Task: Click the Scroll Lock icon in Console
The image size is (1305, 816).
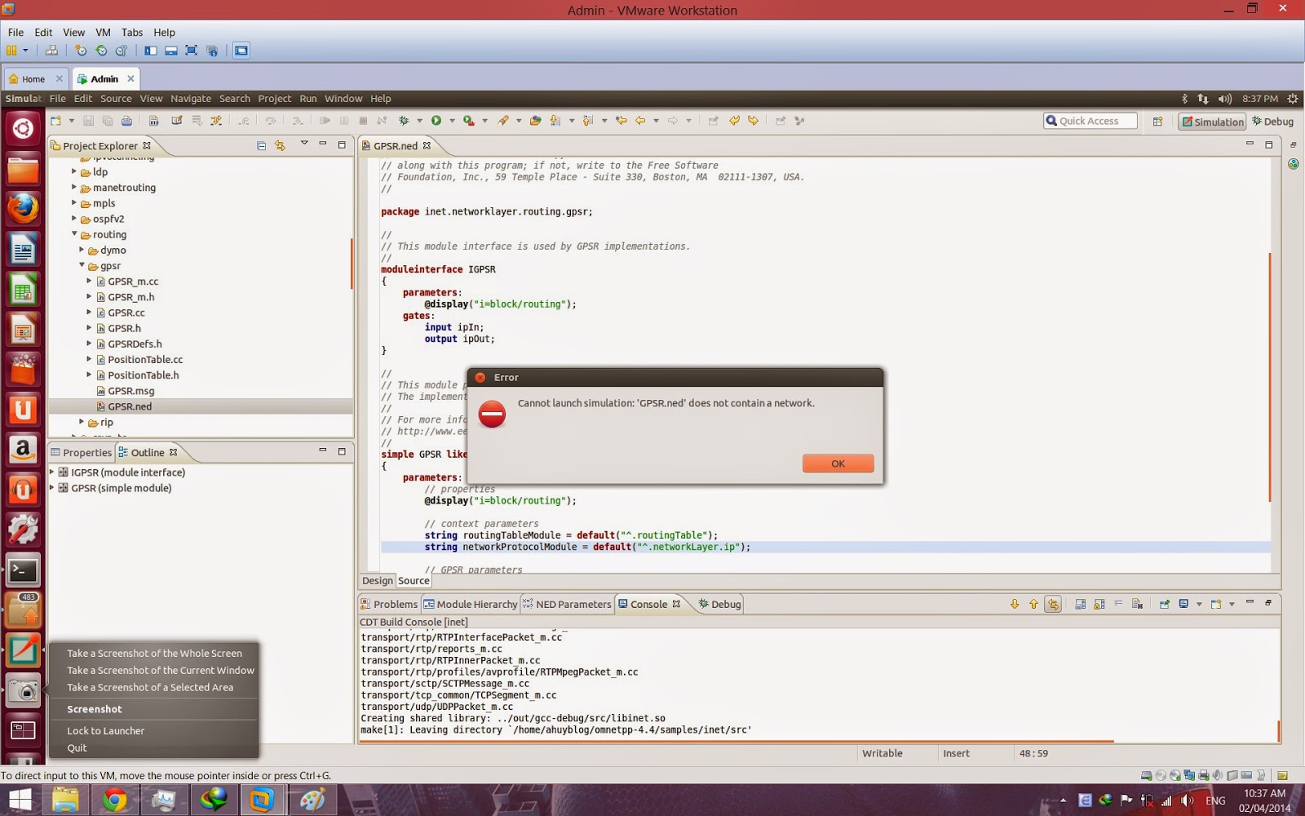Action: (x=1099, y=604)
